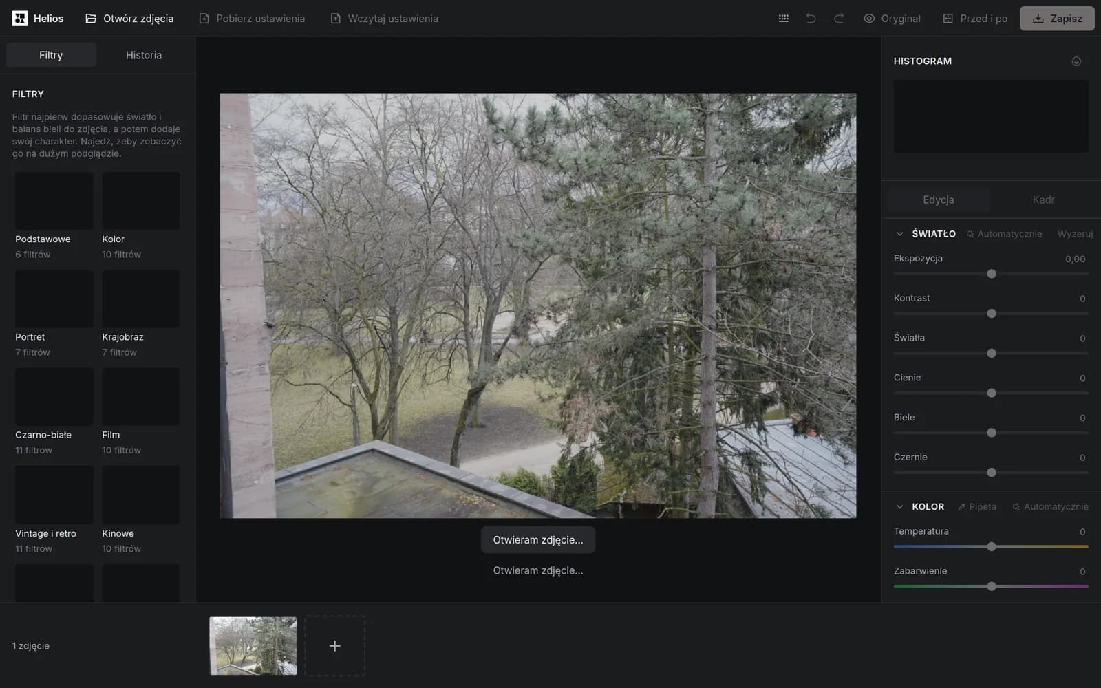This screenshot has width=1101, height=688.
Task: Click Wczytaj ustawienia in the top bar
Action: pyautogui.click(x=384, y=19)
